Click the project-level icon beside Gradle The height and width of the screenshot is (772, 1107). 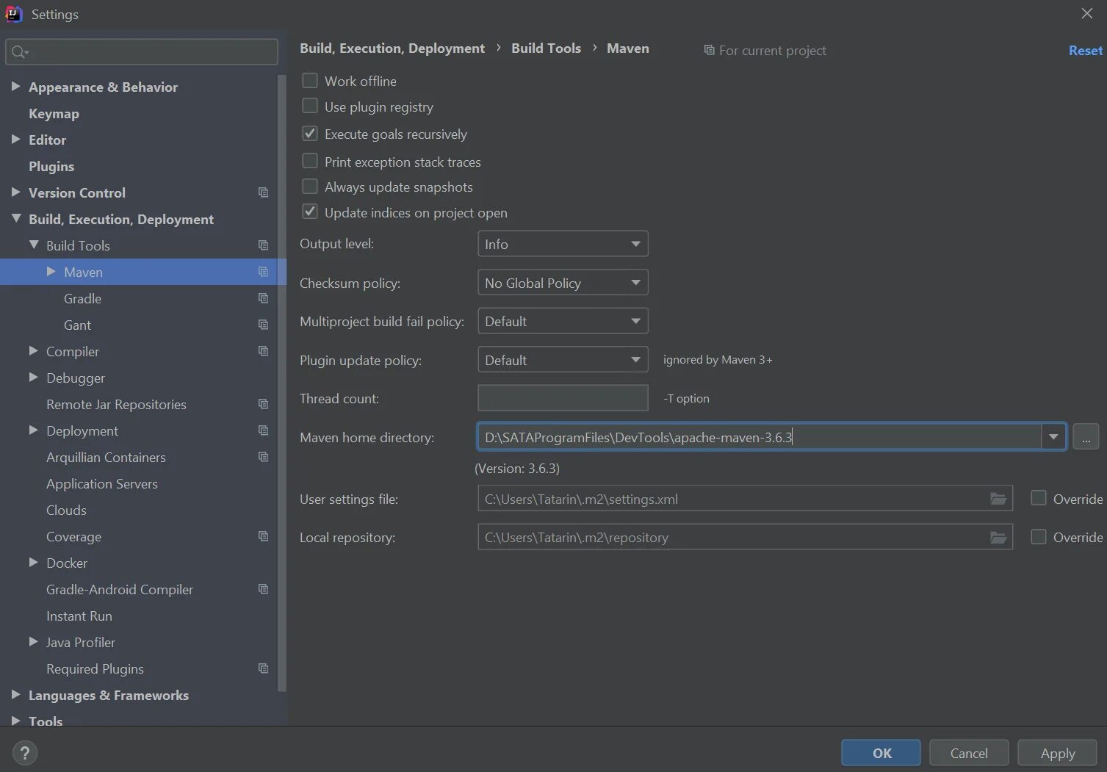point(263,298)
